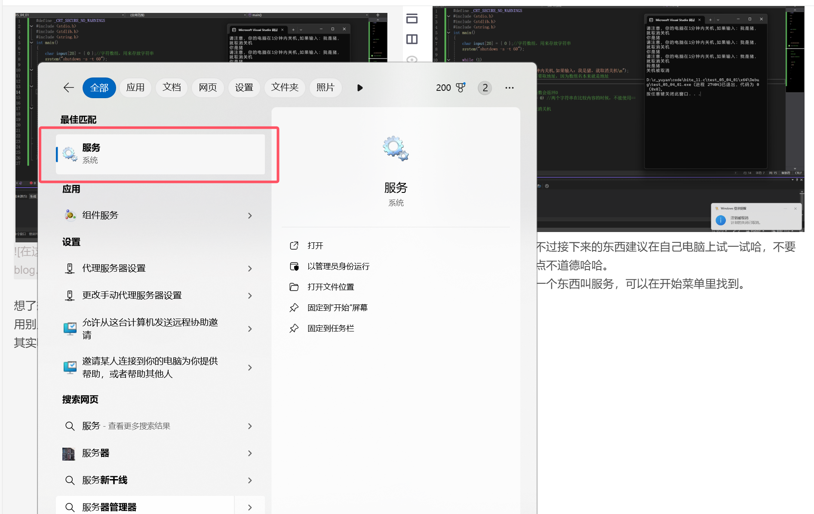Click the search icon beside 服务新干线
This screenshot has height=514, width=814.
70,480
